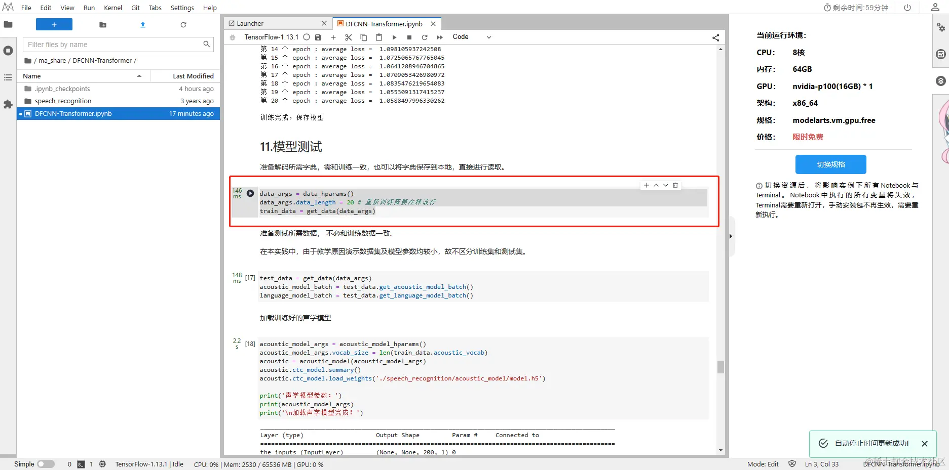Screen dimensions: 949x470
Task: Click the blue 切换规格 button
Action: pos(831,164)
